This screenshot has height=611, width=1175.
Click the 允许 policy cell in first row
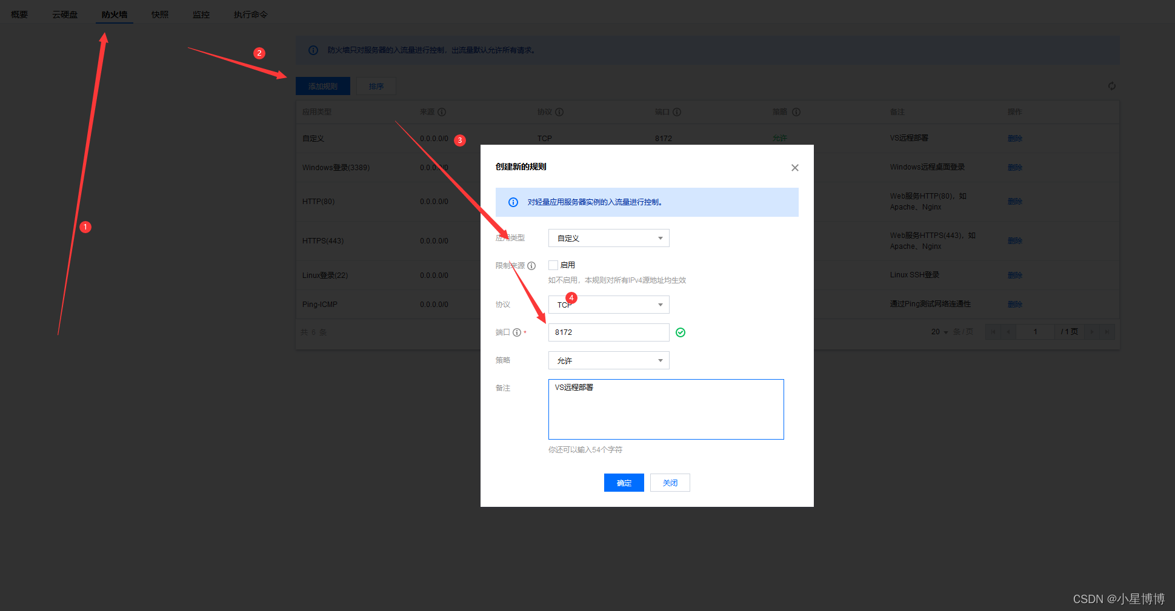(780, 139)
